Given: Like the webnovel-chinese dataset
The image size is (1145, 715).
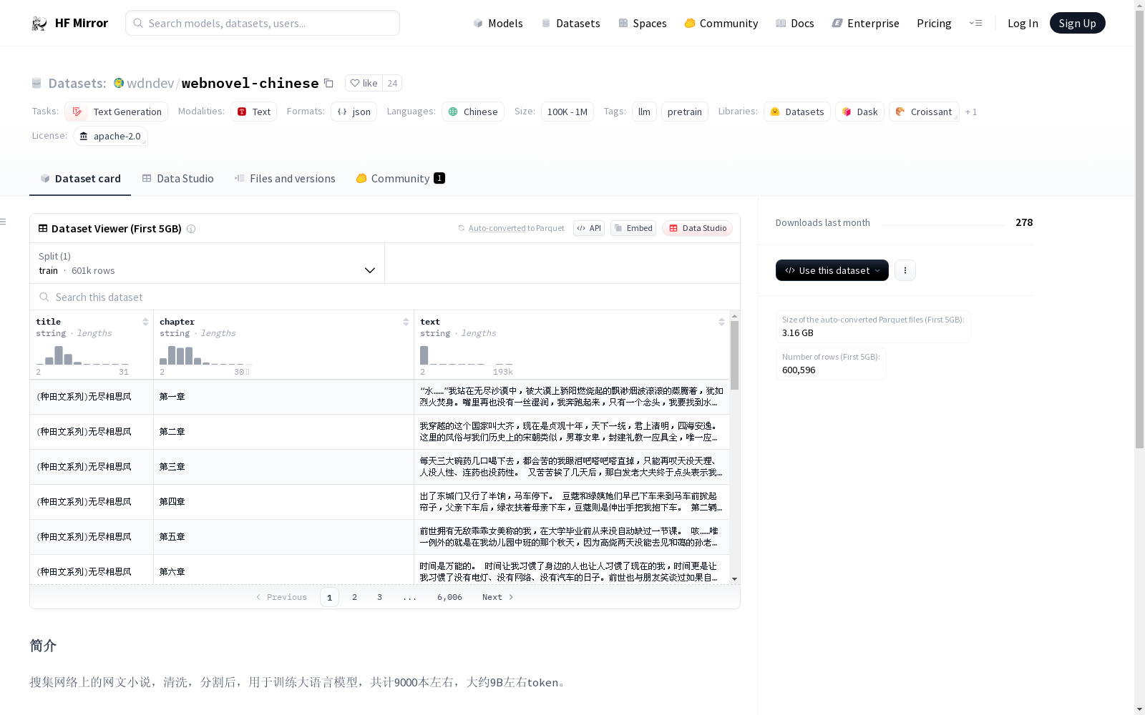Looking at the screenshot, I should 364,83.
